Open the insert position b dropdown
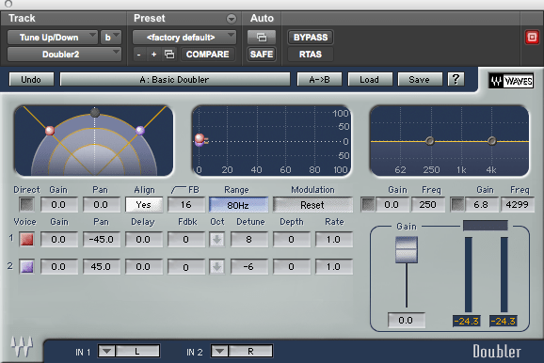 tap(111, 37)
